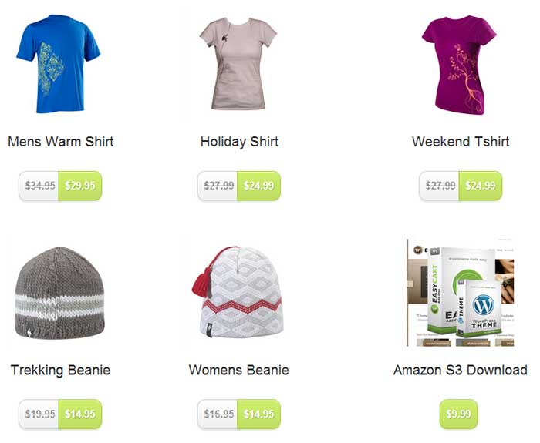Click the crossed-out $34.95 original price
Screen dimensions: 540x443
40,186
